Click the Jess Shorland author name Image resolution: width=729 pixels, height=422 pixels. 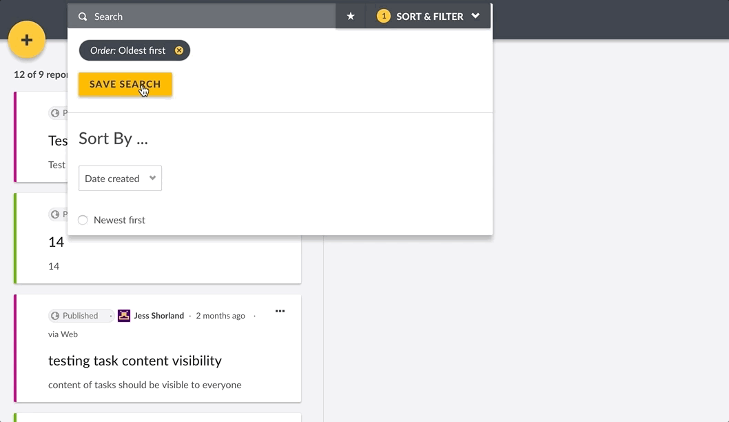tap(159, 315)
